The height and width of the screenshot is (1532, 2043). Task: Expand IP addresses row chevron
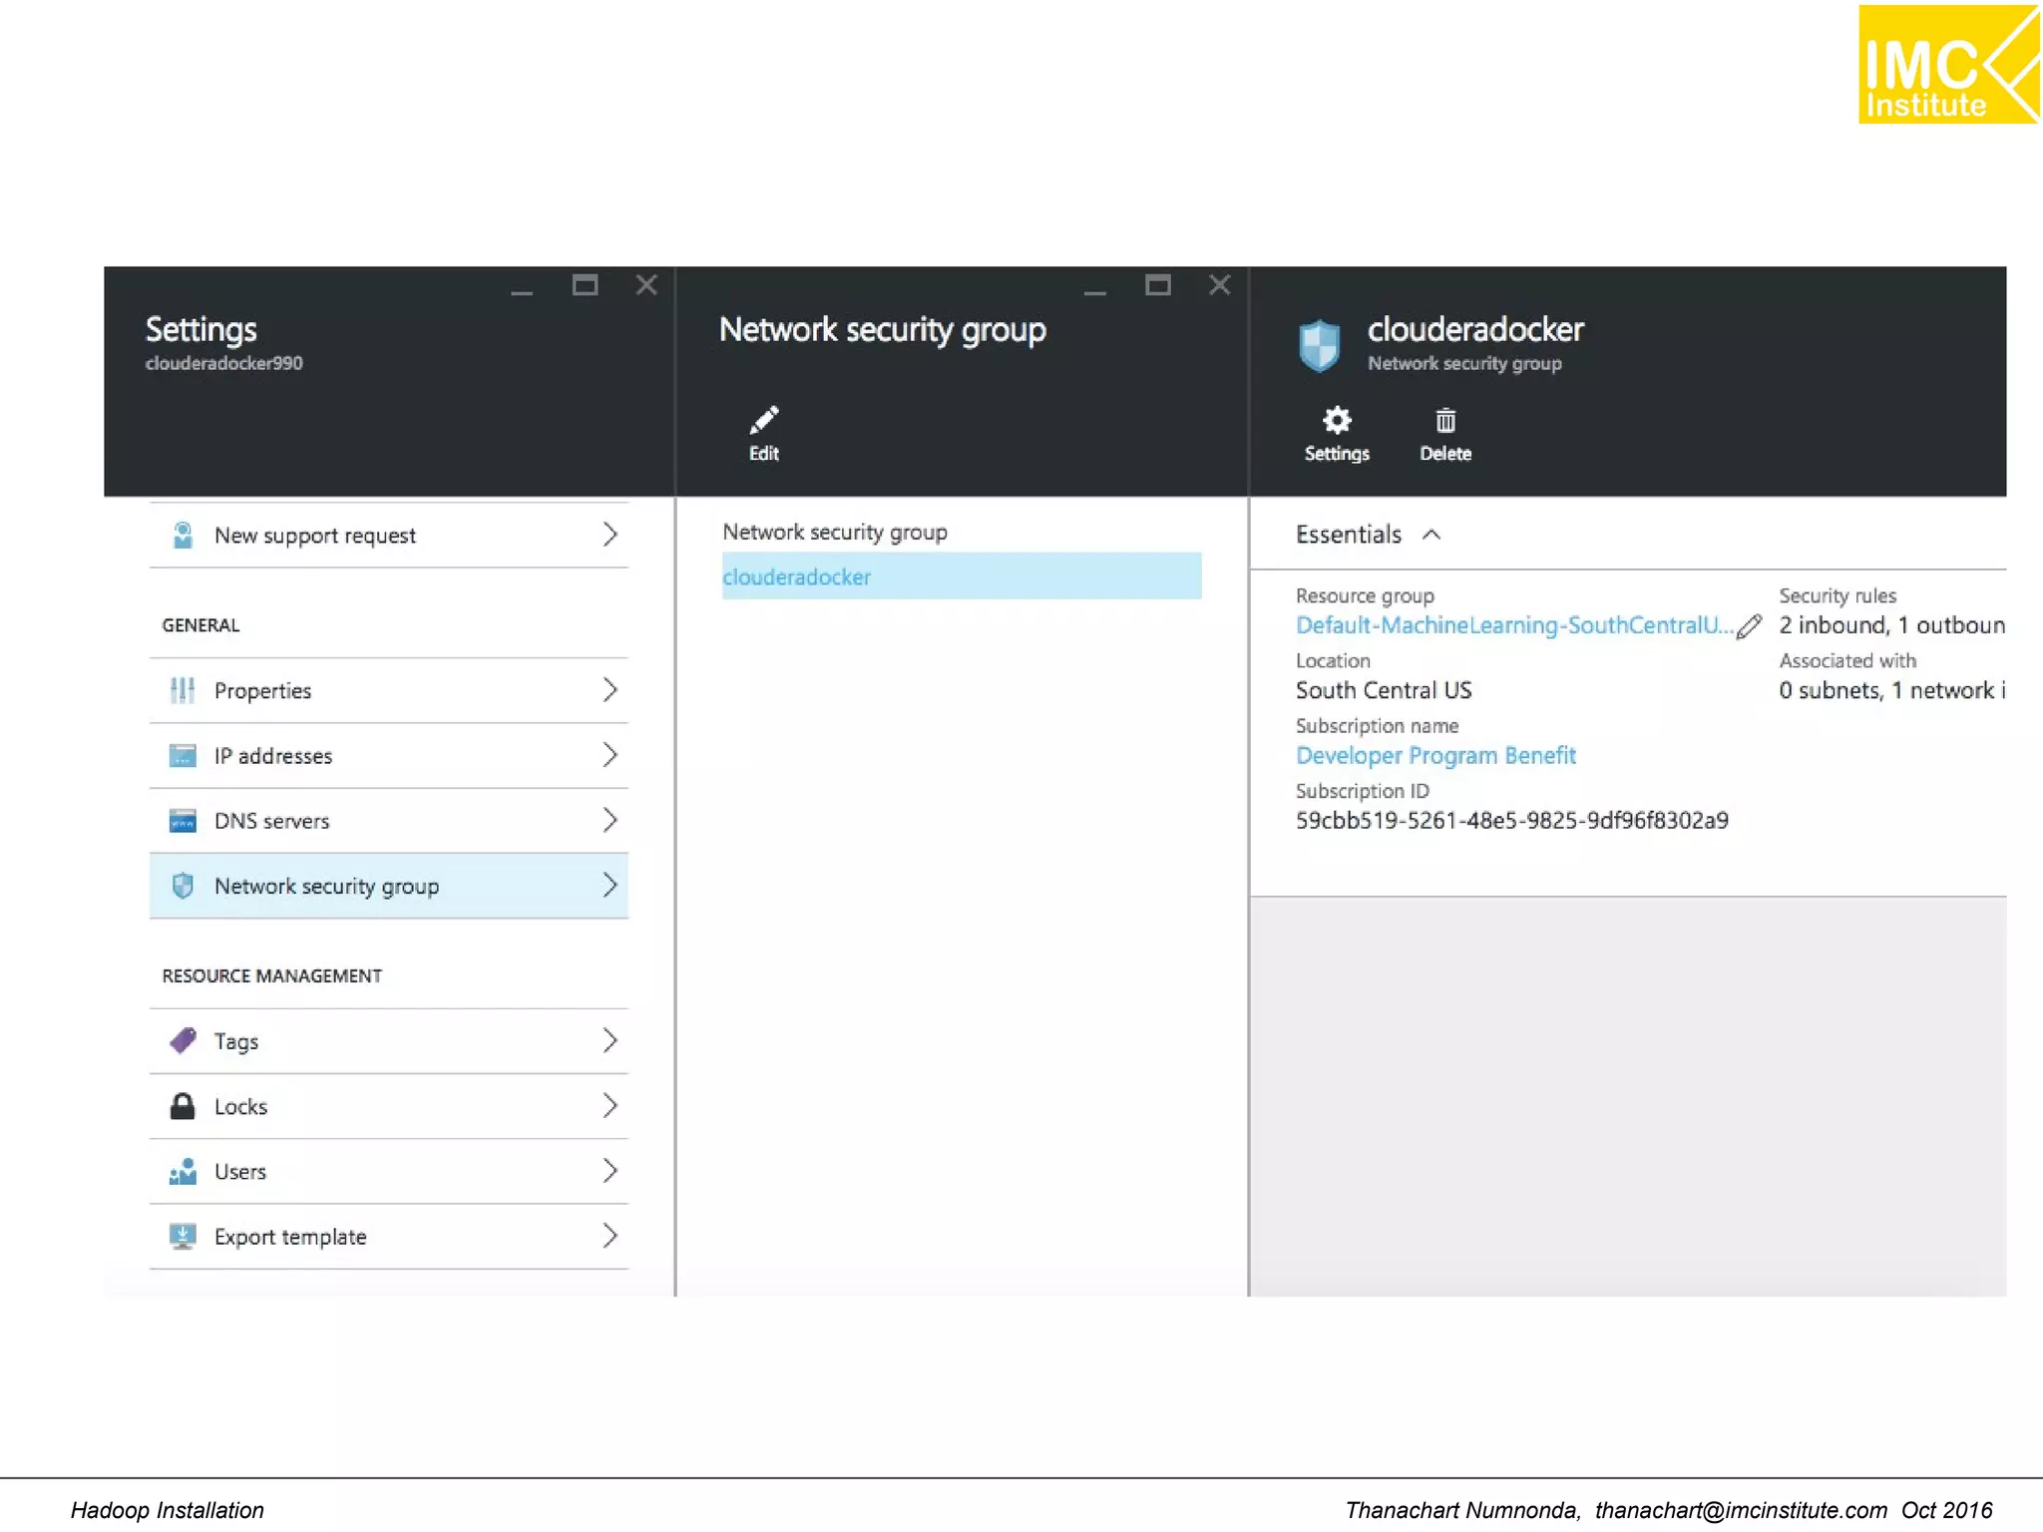(x=611, y=755)
